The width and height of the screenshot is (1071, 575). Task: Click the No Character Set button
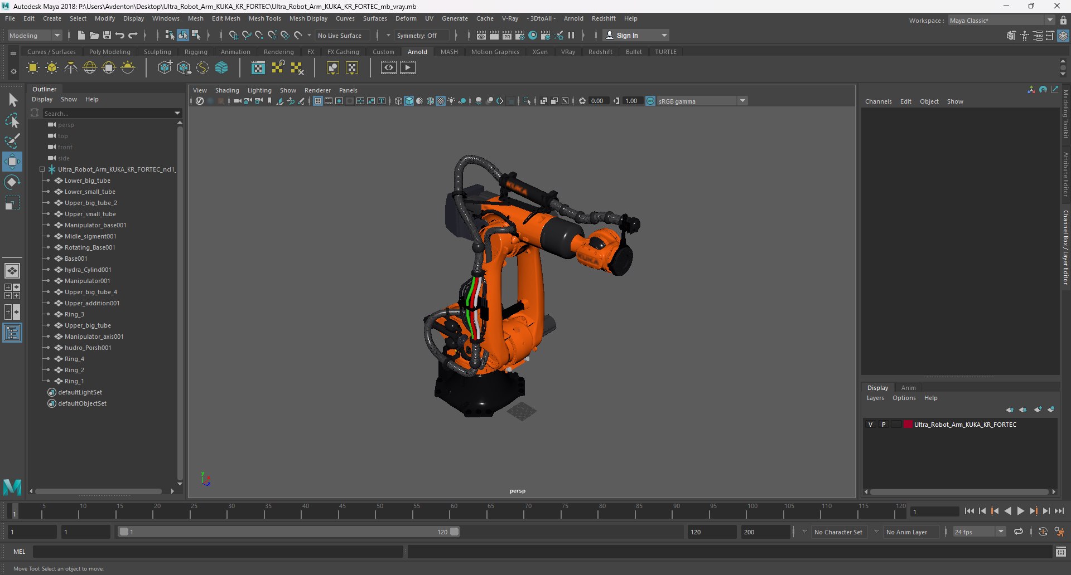tap(838, 532)
